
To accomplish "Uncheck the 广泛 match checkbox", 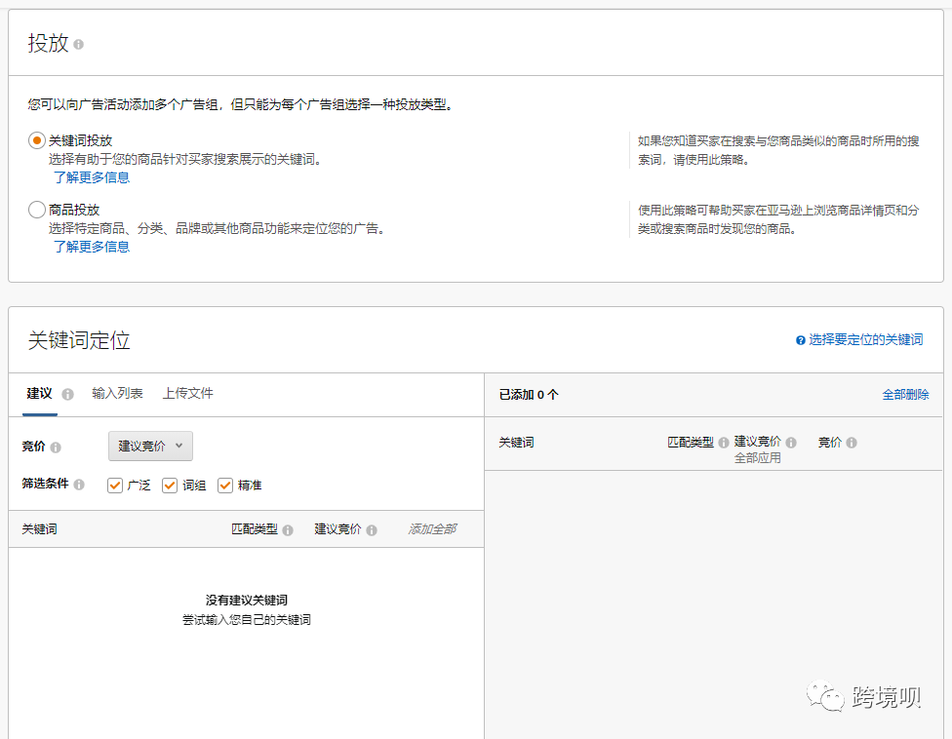I will [115, 485].
